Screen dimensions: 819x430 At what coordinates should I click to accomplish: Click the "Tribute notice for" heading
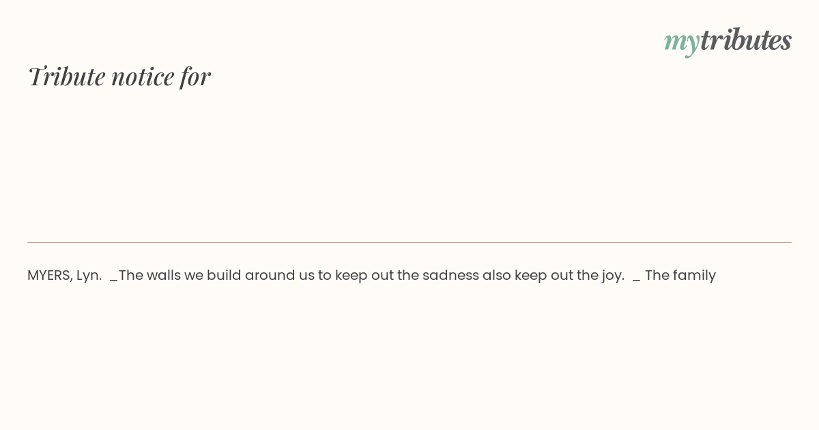[x=119, y=76]
